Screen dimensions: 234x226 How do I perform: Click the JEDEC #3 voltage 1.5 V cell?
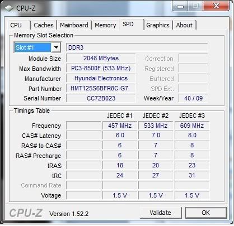[x=192, y=195]
